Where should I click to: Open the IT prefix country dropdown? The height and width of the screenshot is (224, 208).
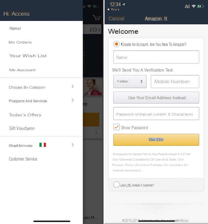point(130,81)
